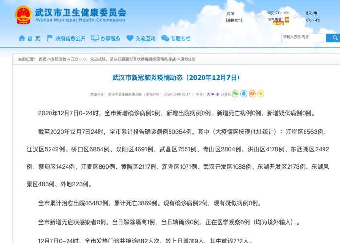Open the 办事服务 navigation item
340x243 pixels.
(110, 39)
